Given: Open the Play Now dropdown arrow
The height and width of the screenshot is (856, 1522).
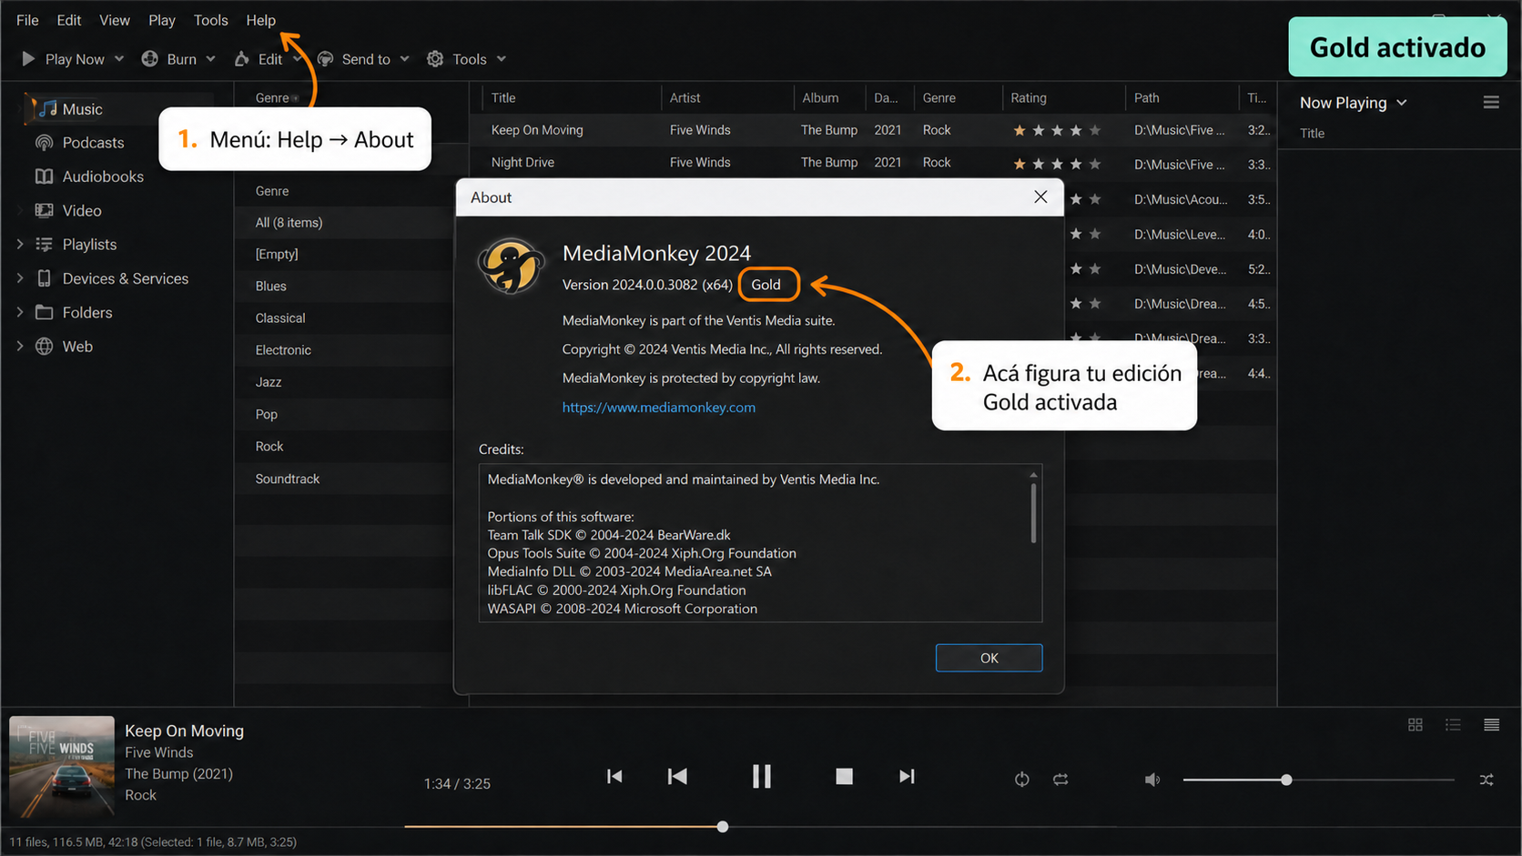Looking at the screenshot, I should click(119, 59).
